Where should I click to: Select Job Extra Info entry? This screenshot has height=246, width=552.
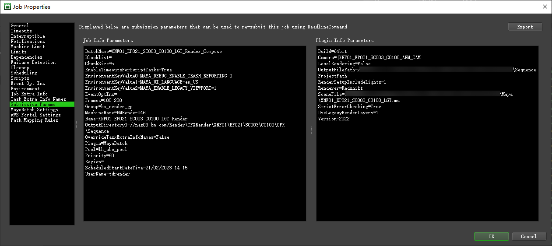coord(29,94)
